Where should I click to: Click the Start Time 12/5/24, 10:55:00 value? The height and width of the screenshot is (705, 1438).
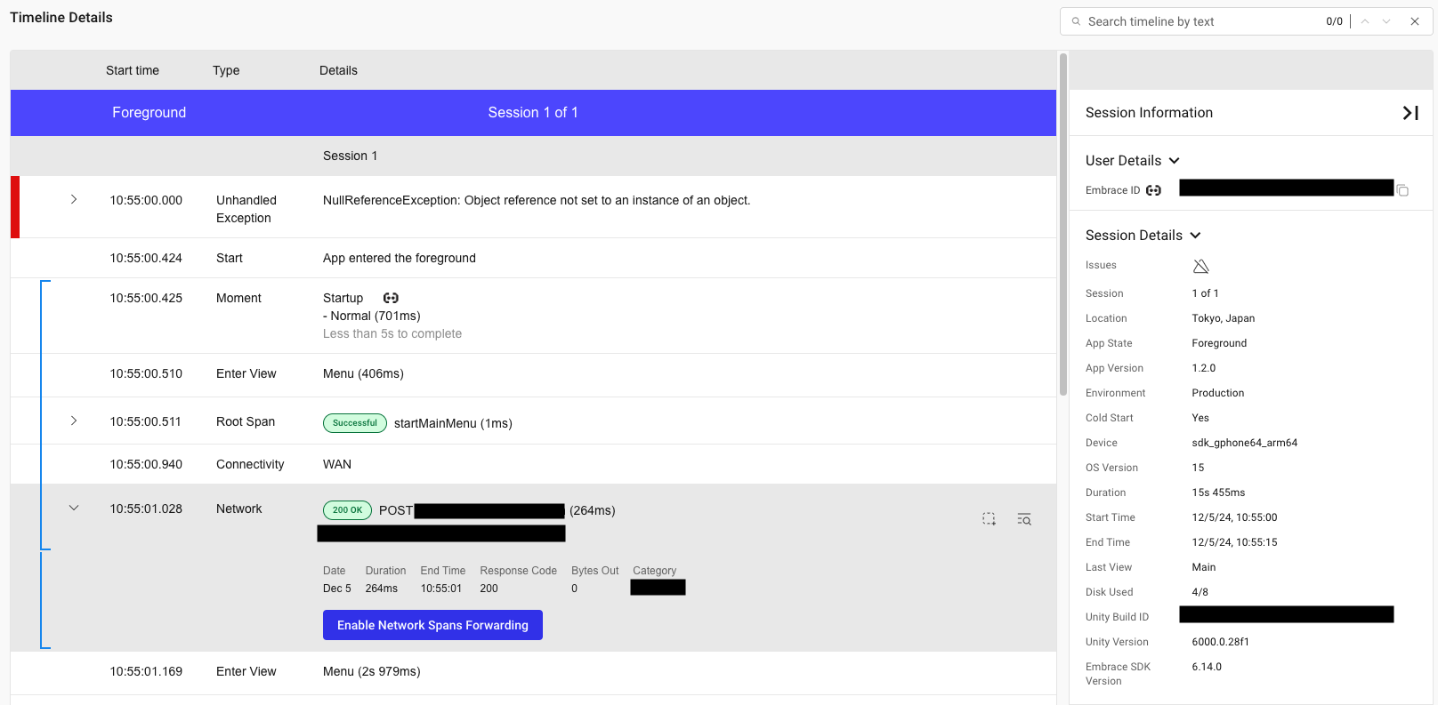1235,517
